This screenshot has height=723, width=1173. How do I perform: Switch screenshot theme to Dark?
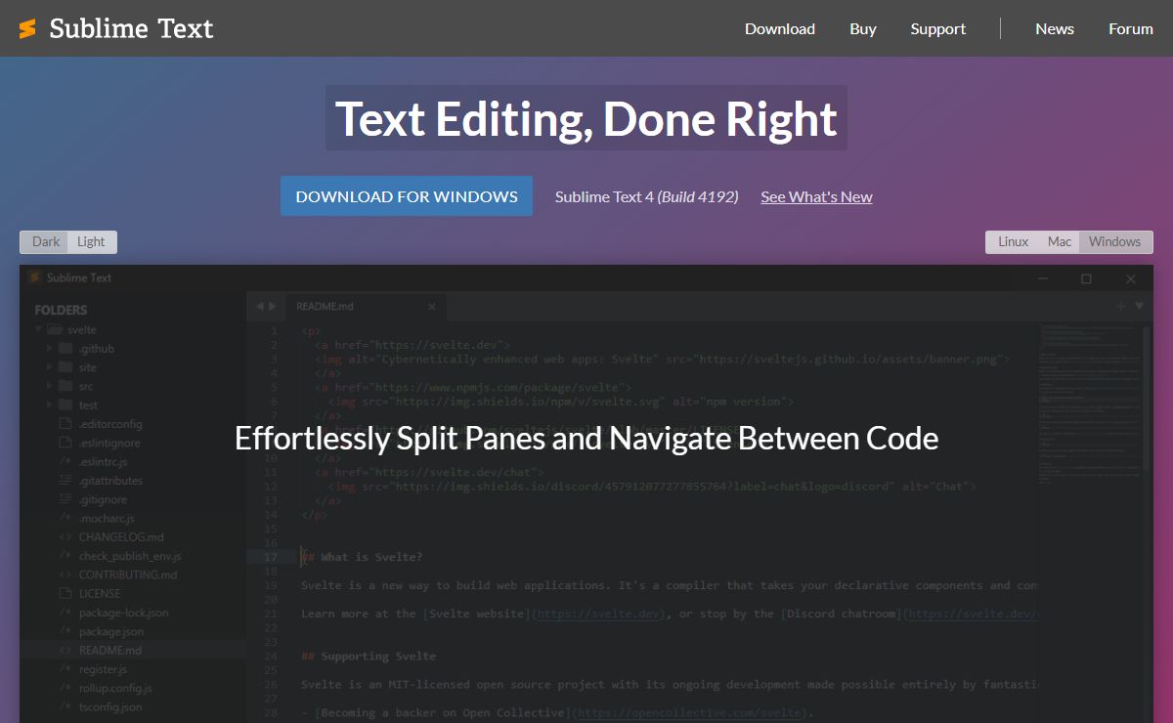point(45,241)
